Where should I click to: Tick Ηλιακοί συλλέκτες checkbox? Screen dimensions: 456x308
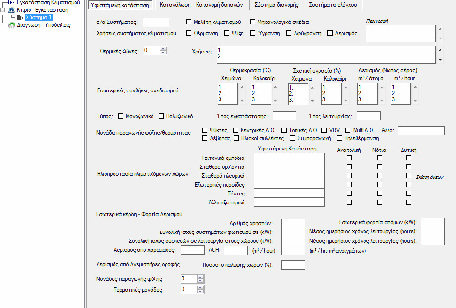click(236, 138)
